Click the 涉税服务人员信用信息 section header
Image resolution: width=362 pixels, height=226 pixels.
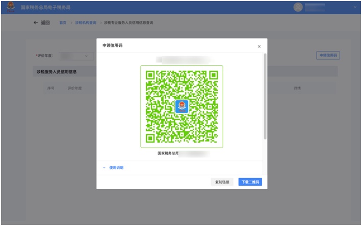click(x=56, y=72)
